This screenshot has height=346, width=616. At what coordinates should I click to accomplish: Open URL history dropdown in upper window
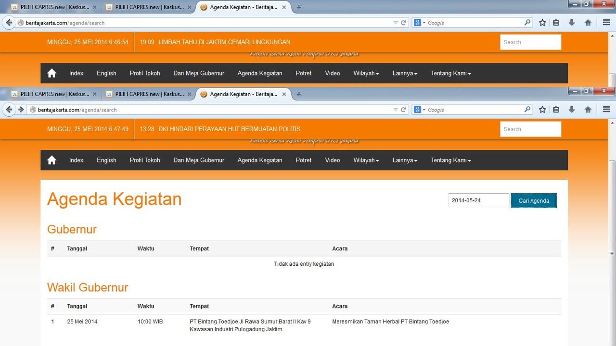[x=396, y=23]
